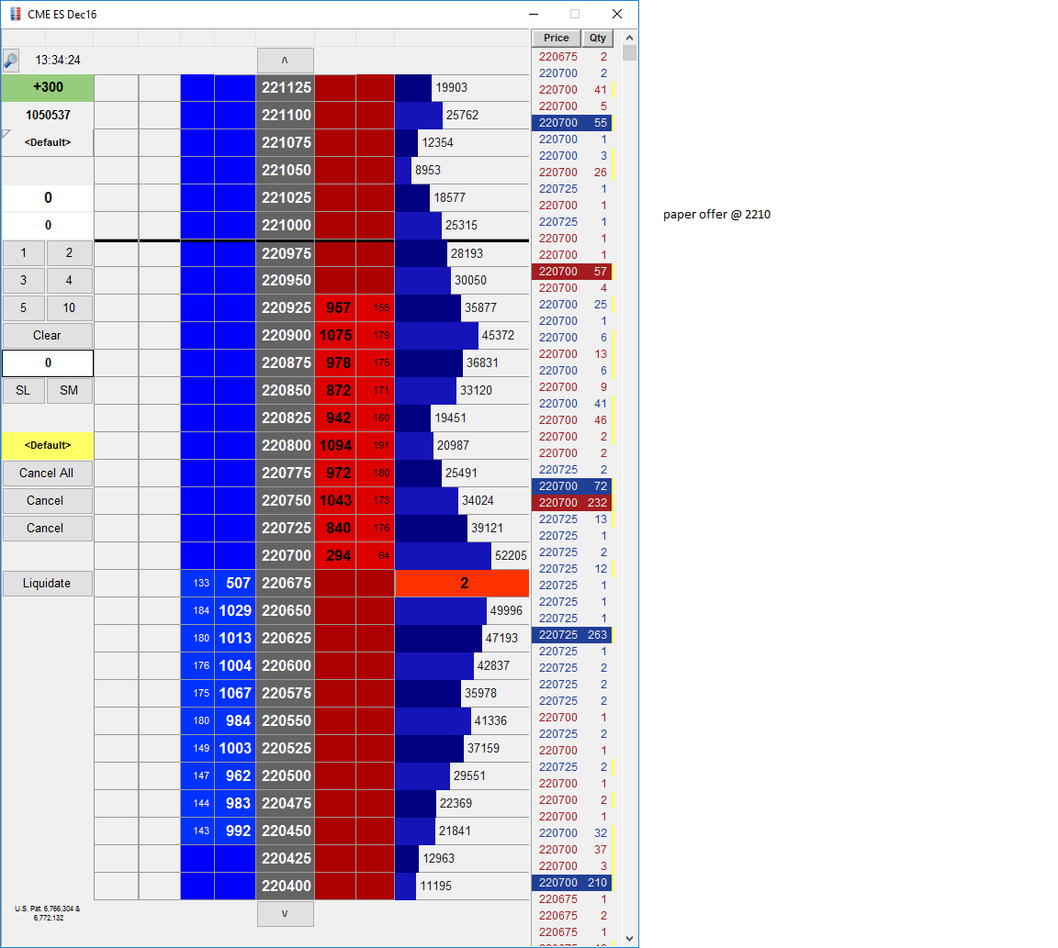This screenshot has width=1058, height=948.
Task: Click price level 220675 in ladder
Action: [287, 584]
